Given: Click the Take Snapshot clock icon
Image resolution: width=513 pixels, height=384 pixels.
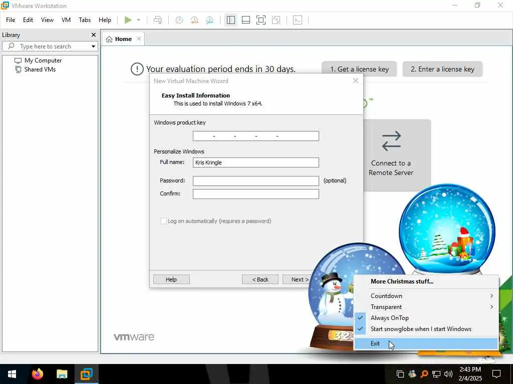Looking at the screenshot, I should click(x=179, y=20).
